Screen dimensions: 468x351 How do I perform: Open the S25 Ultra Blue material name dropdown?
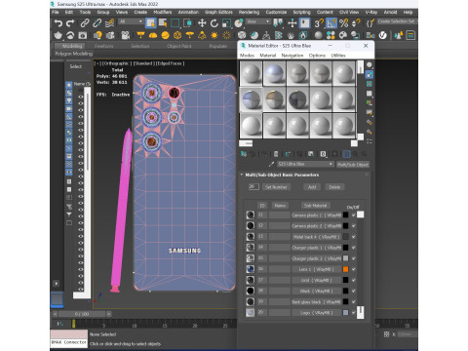coord(305,164)
